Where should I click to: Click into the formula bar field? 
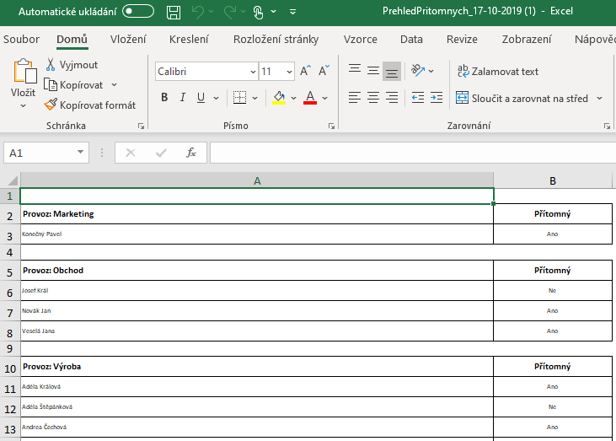(x=413, y=153)
